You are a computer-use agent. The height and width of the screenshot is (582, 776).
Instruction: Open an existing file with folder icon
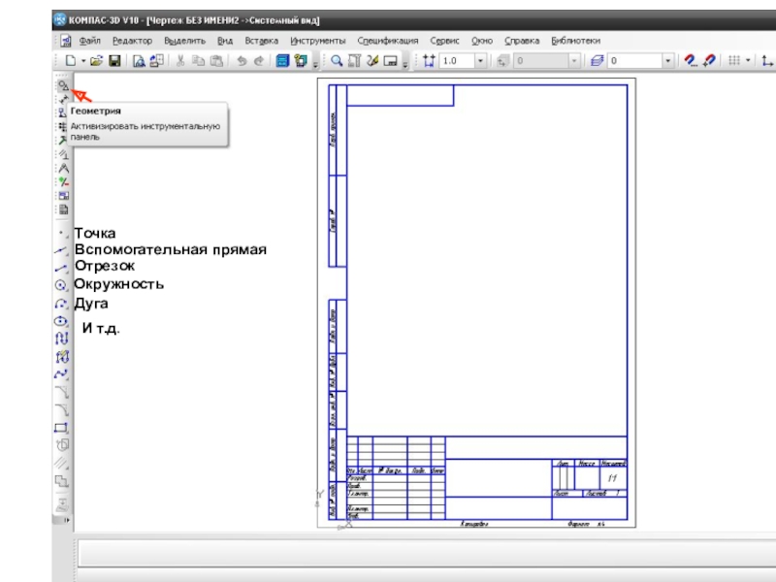pos(97,61)
